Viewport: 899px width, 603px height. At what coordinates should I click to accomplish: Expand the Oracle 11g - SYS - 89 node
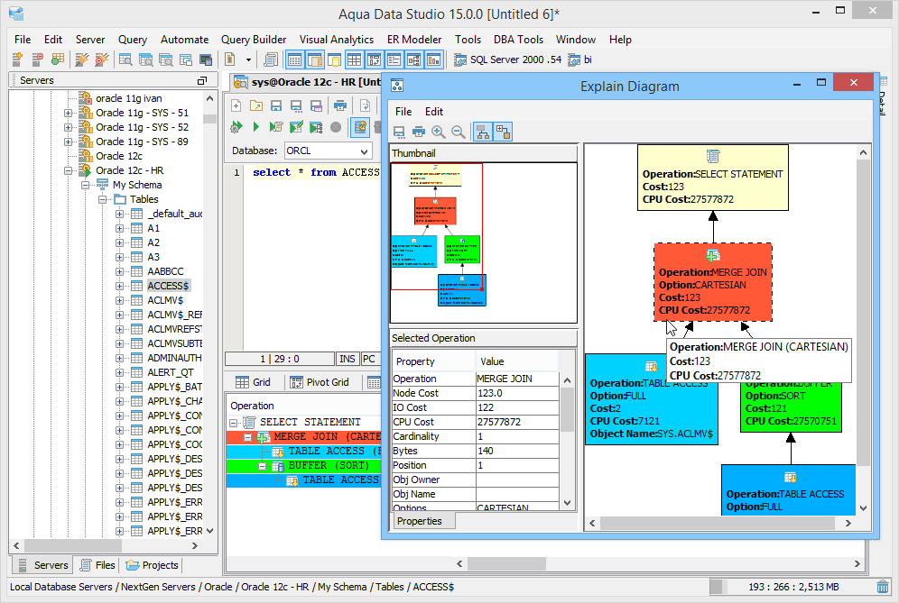pos(68,142)
